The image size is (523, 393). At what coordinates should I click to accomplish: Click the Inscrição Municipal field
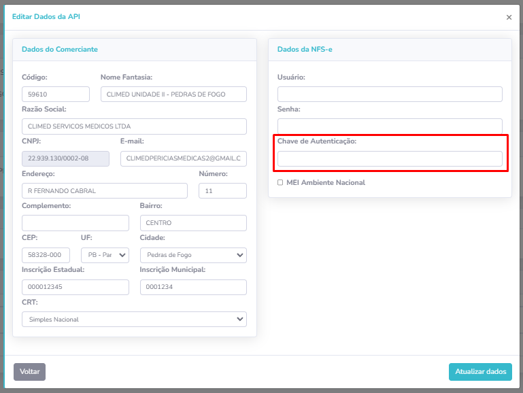[193, 287]
